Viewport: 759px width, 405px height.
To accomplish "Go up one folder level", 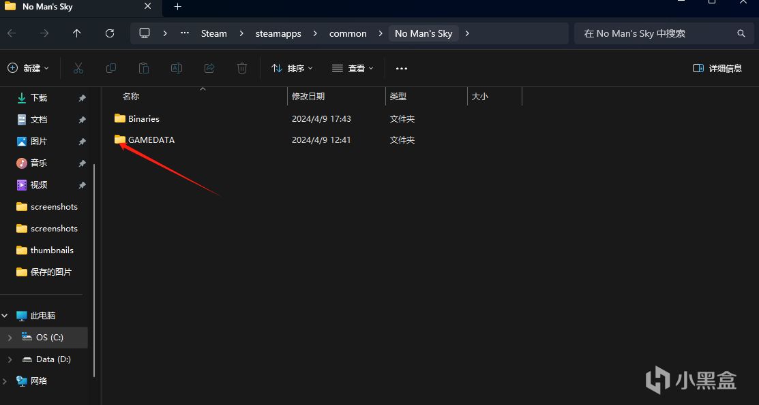I will [76, 33].
